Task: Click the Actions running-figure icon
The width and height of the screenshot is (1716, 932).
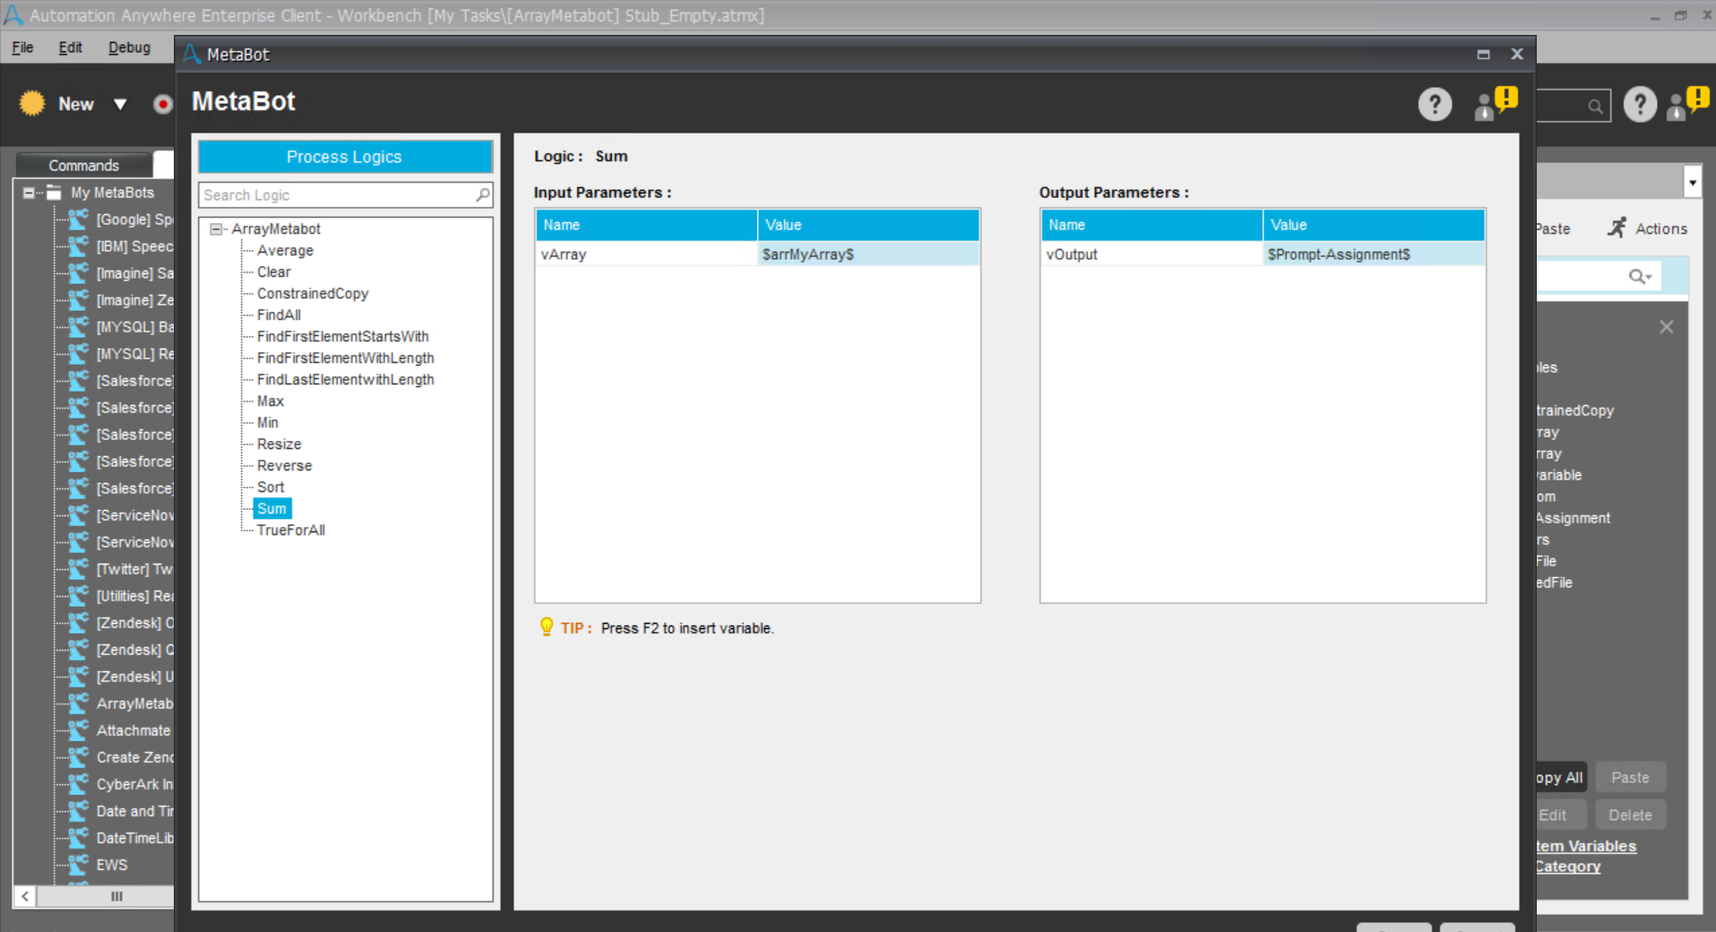Action: click(1617, 229)
